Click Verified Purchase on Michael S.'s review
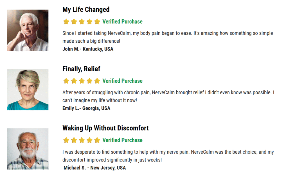The height and width of the screenshot is (175, 288). (x=123, y=140)
